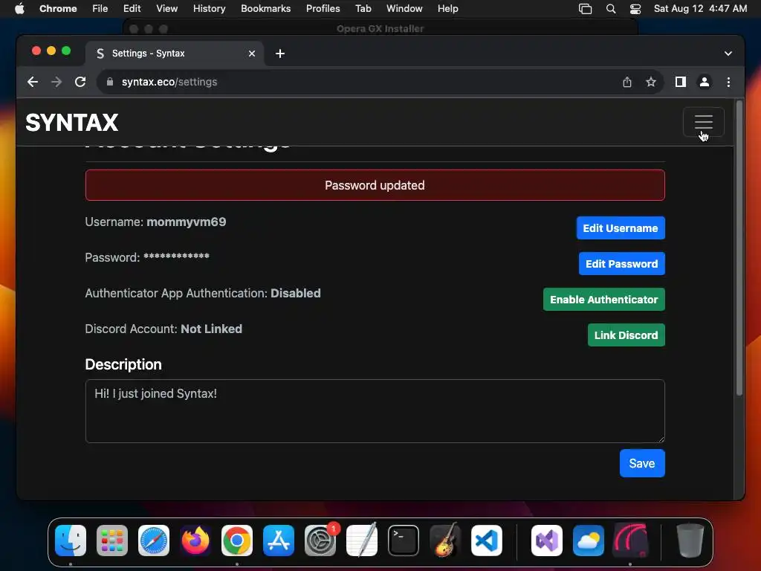Viewport: 761px width, 571px height.
Task: Launch Safari from the Dock
Action: (x=154, y=541)
